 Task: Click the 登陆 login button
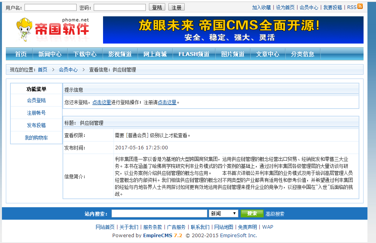click(157, 7)
